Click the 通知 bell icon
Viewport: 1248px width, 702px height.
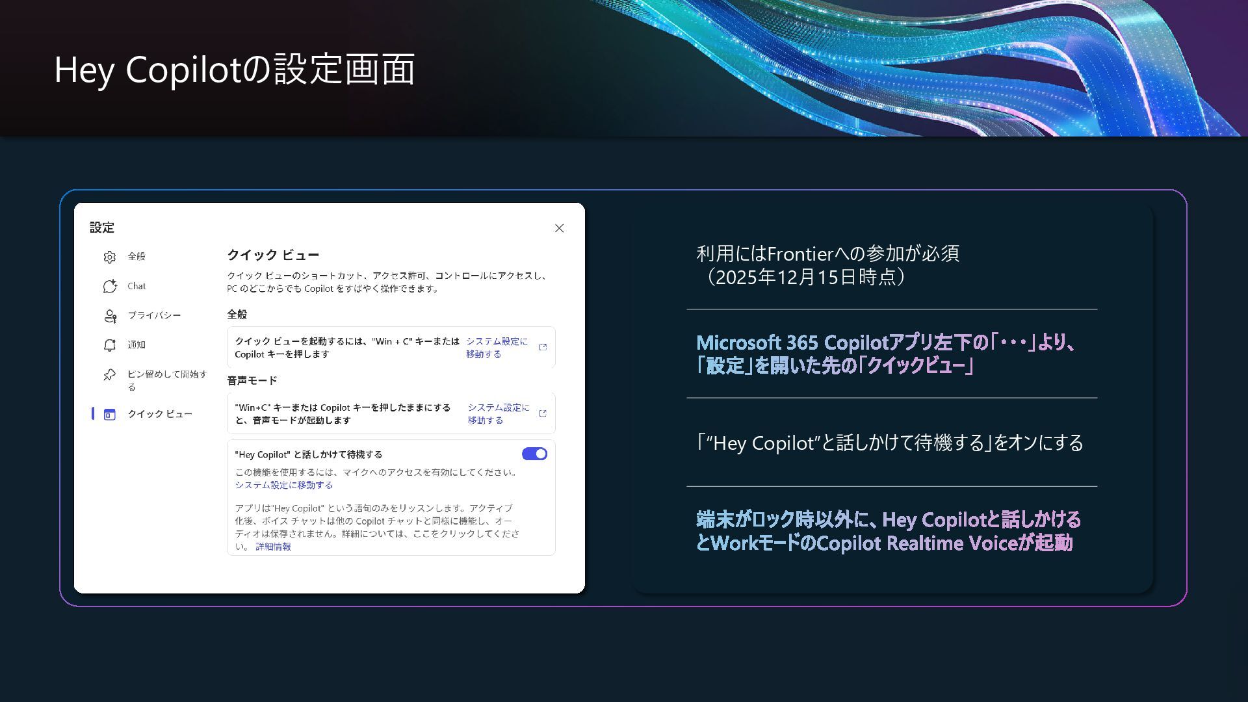[109, 345]
